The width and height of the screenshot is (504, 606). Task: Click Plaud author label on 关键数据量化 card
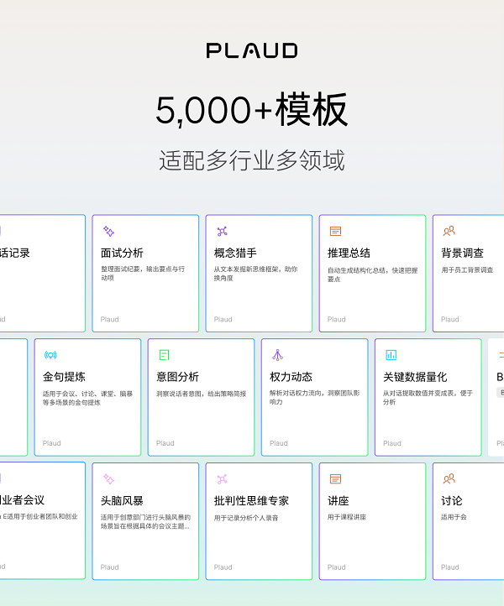(392, 443)
